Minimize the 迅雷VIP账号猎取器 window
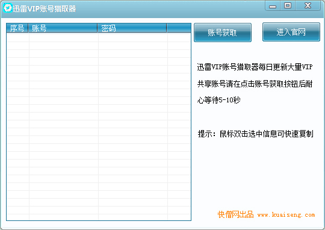325x230 pixels. 273,5
